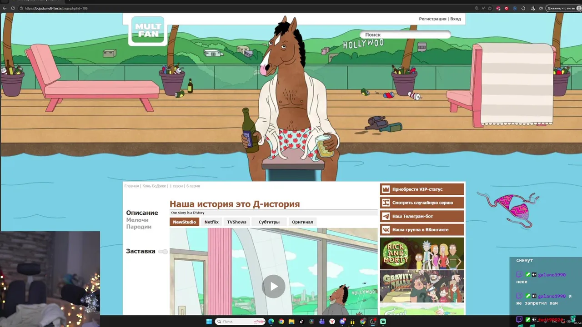The image size is (582, 327).
Task: Click galano1990 username on the нeee message
Action: 552,275
